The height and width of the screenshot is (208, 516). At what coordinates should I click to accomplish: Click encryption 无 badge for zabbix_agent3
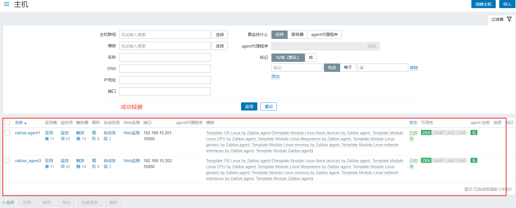[x=474, y=161]
